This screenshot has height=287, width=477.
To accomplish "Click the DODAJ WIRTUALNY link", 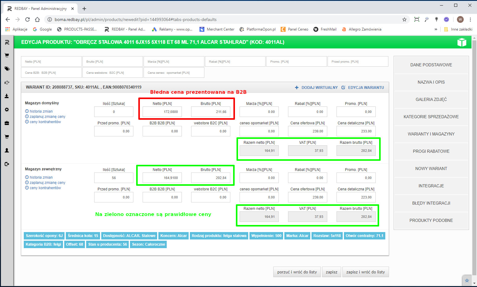I will tap(316, 88).
